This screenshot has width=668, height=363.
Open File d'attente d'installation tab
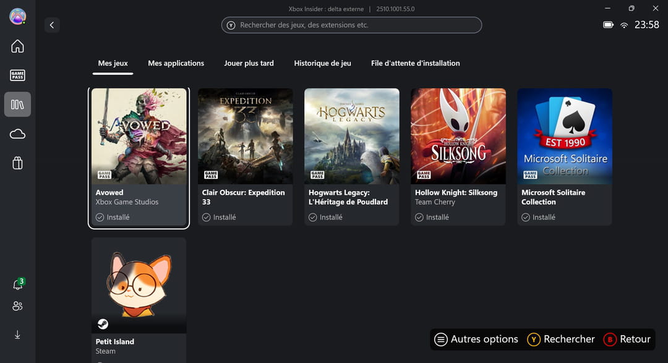point(415,63)
